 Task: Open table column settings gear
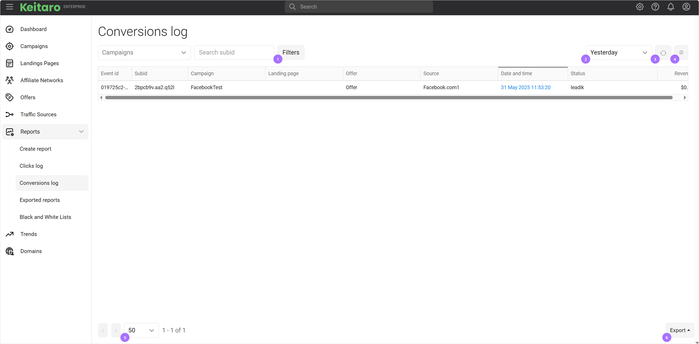point(681,53)
